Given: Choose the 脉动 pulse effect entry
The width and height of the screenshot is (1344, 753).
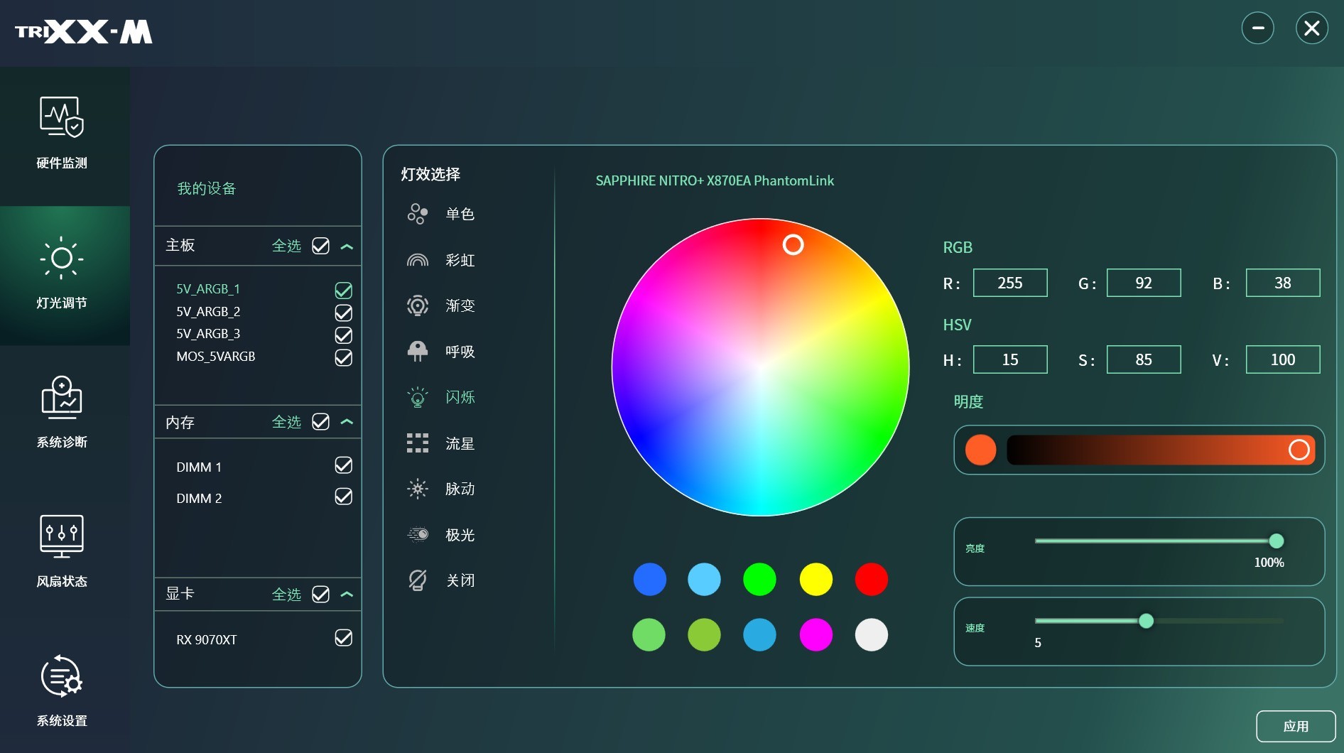Looking at the screenshot, I should point(460,489).
